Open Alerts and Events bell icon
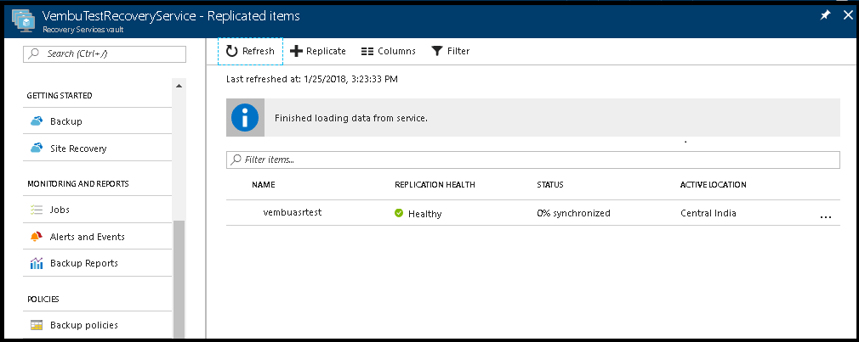The width and height of the screenshot is (859, 342). [x=37, y=237]
